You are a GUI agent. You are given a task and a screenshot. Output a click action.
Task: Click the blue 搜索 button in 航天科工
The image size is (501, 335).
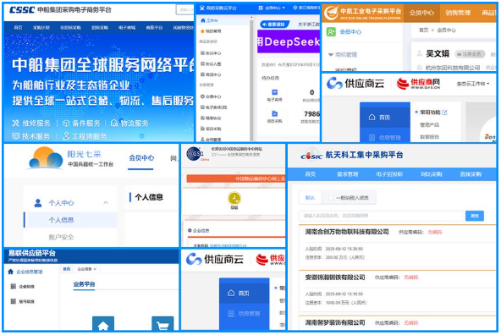[x=475, y=216]
